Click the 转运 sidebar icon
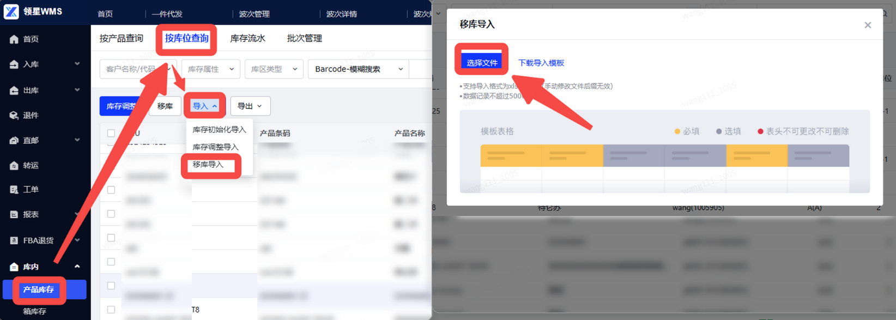The height and width of the screenshot is (320, 896). (14, 166)
